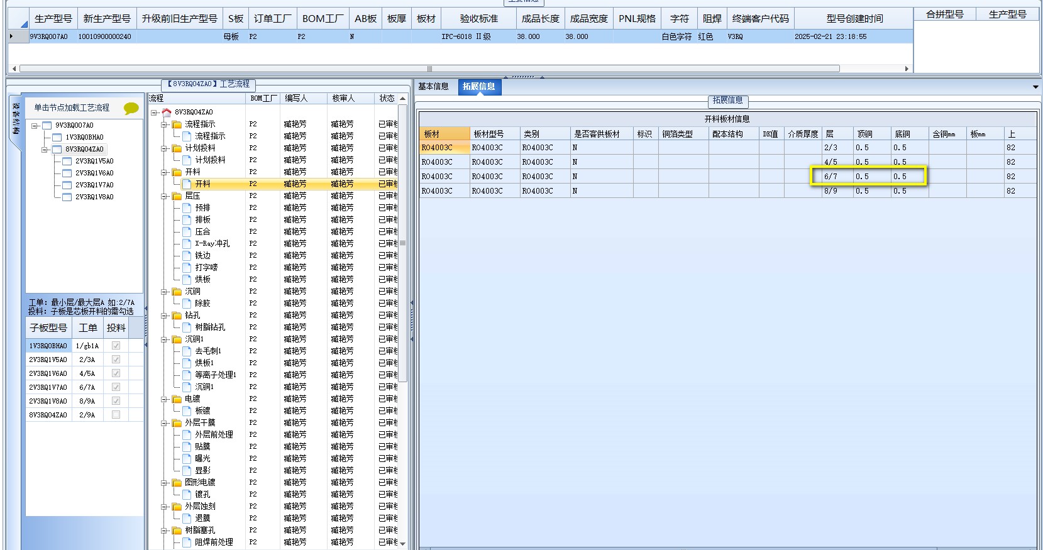
Task: Switch to the 基本信息 tab
Action: (x=433, y=87)
